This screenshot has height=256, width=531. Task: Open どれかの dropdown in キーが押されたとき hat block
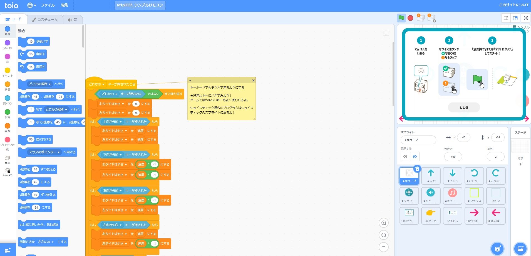click(x=96, y=84)
